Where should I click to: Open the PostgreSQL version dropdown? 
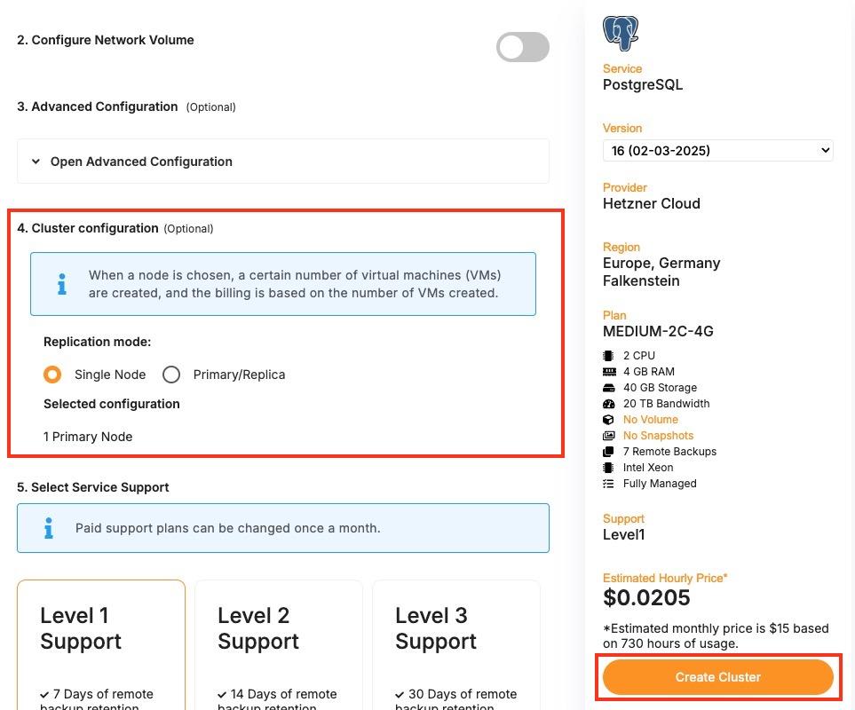pos(717,151)
